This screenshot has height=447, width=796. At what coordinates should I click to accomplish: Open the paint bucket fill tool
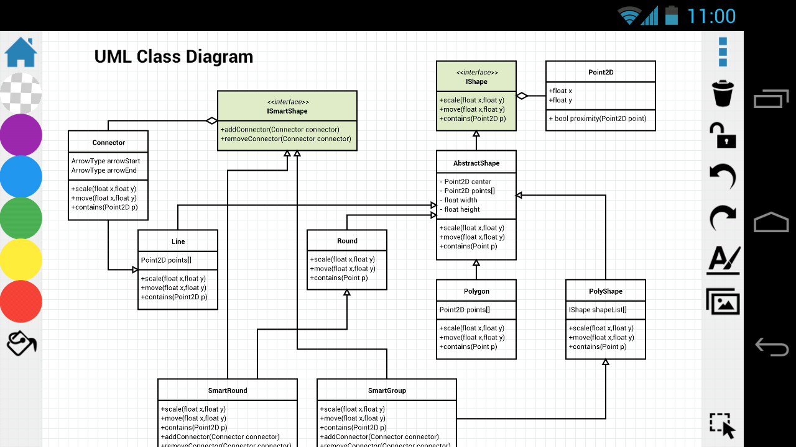click(21, 343)
